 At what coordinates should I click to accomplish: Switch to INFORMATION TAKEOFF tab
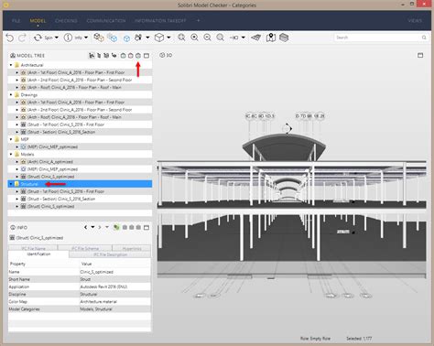tap(160, 21)
